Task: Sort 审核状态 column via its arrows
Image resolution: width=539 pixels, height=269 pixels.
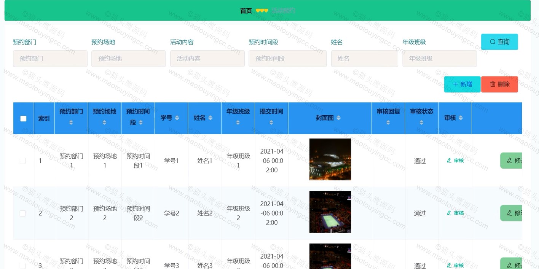Action: [x=422, y=123]
